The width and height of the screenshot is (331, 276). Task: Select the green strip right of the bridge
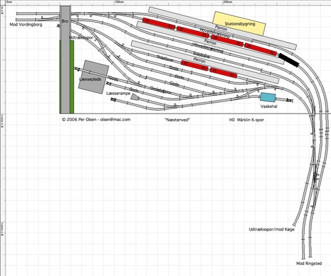72,77
